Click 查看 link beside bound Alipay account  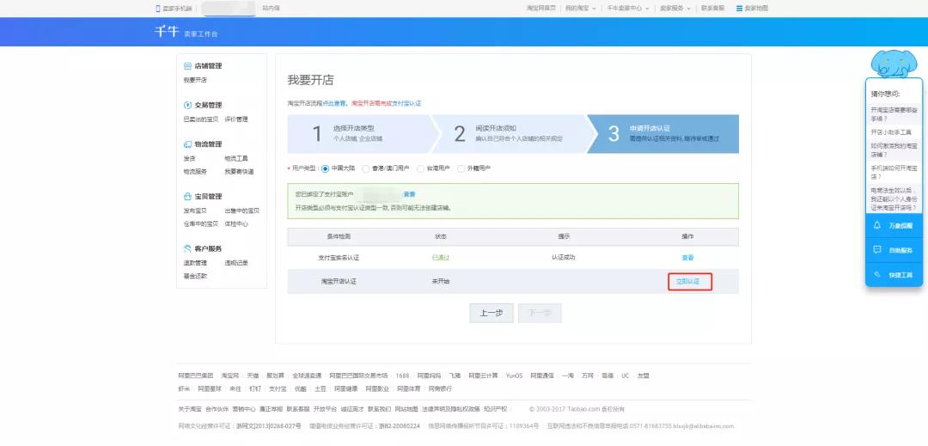[410, 194]
